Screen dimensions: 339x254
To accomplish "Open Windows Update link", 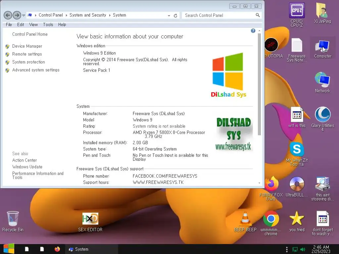I will pyautogui.click(x=27, y=167).
